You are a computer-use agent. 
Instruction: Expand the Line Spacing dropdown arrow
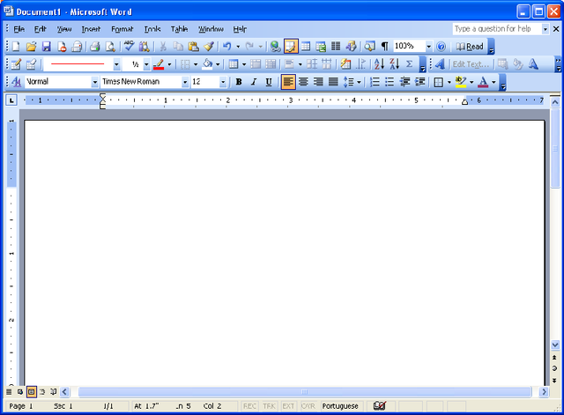coord(359,82)
